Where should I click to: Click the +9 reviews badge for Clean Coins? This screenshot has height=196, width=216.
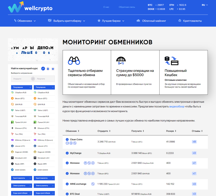click(x=194, y=142)
